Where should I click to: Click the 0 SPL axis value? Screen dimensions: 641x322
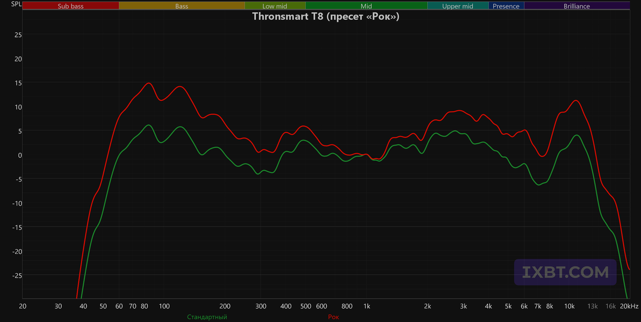click(20, 155)
